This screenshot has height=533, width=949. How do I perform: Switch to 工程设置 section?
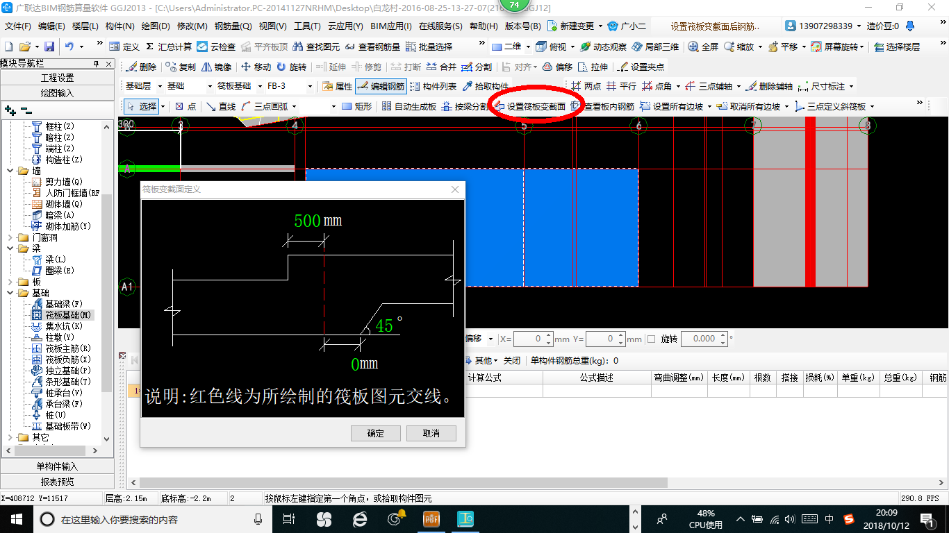pyautogui.click(x=57, y=78)
